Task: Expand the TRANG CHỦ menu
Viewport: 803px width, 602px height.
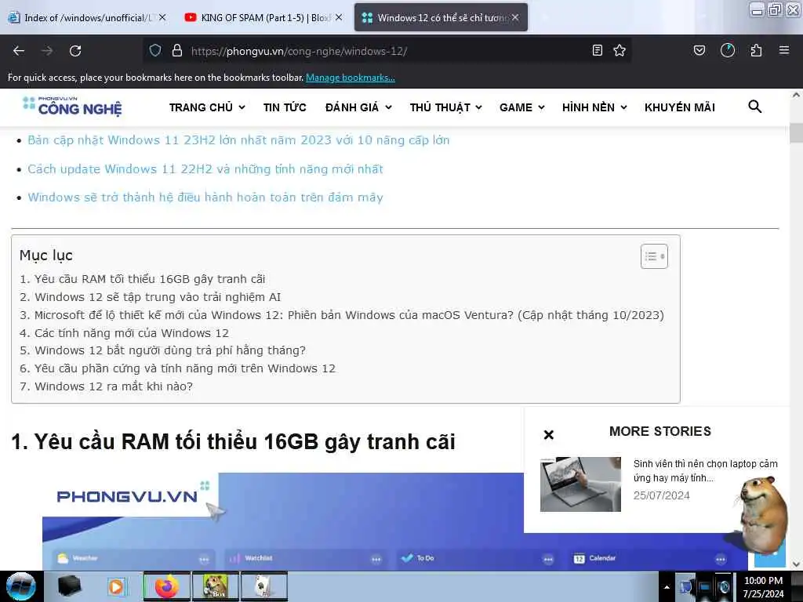Action: click(x=207, y=107)
